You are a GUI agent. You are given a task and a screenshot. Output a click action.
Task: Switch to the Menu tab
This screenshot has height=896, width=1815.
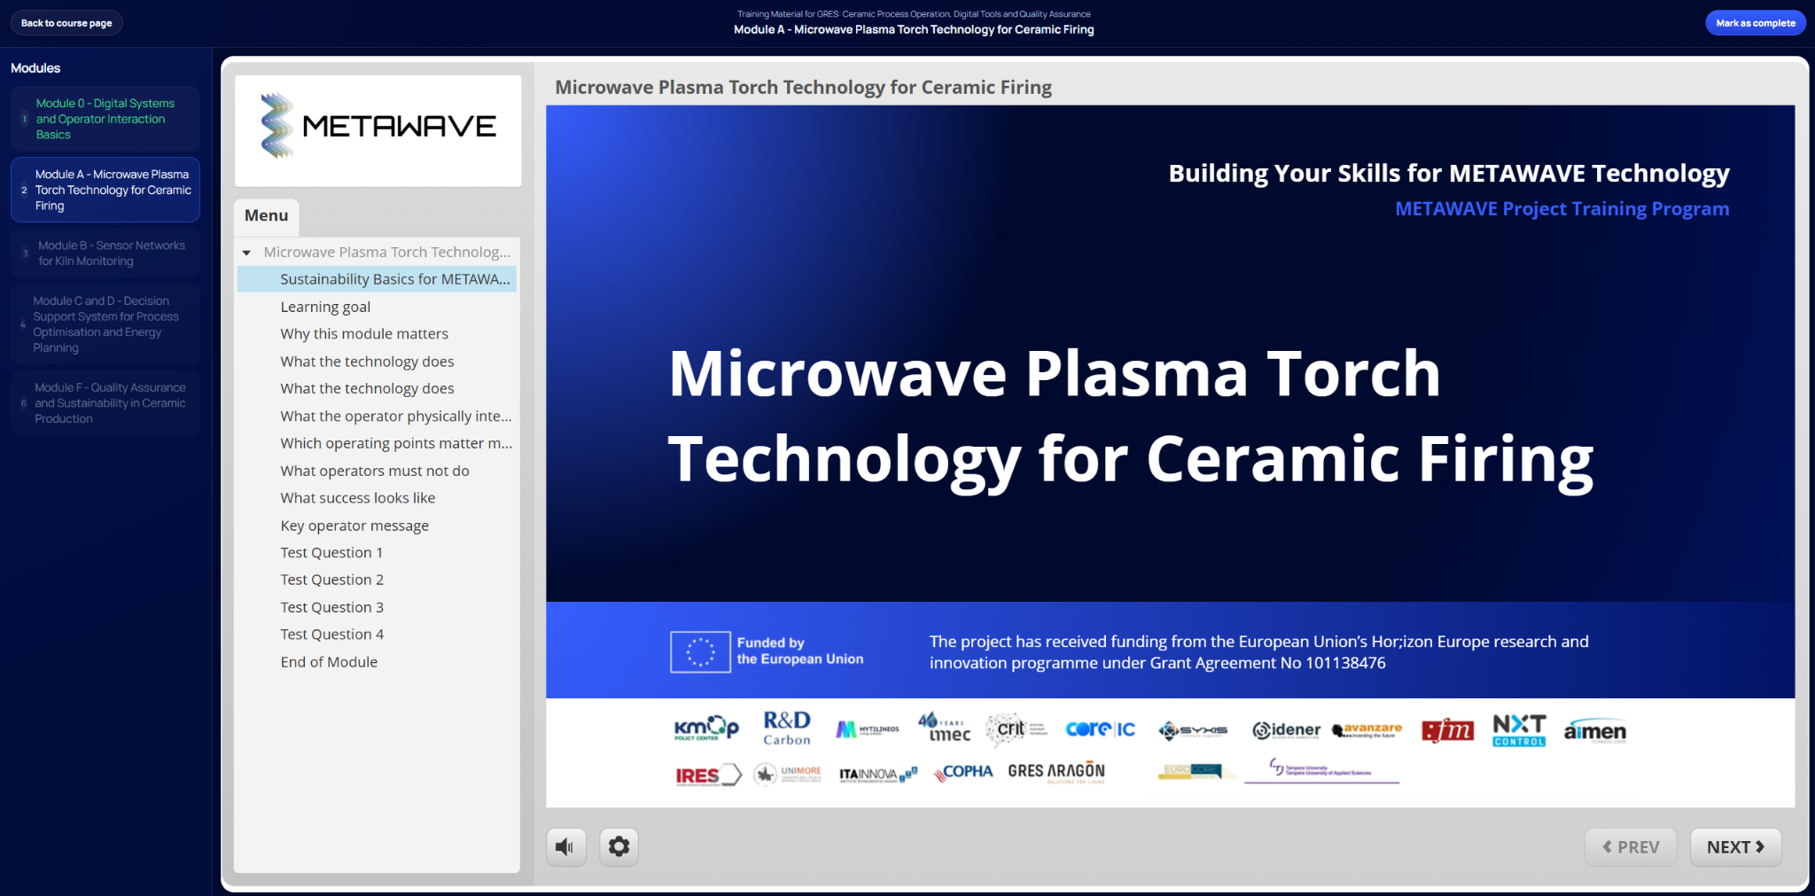(267, 216)
